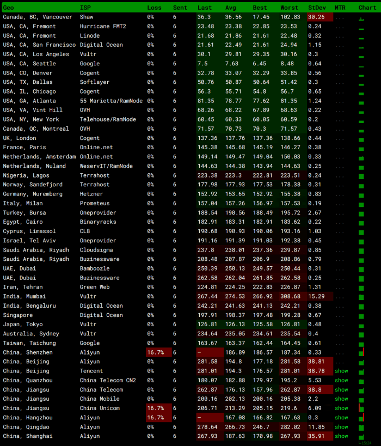The height and width of the screenshot is (446, 381).
Task: Select 'Netherlands, Amsterdam' geo cell
Action: coord(39,157)
